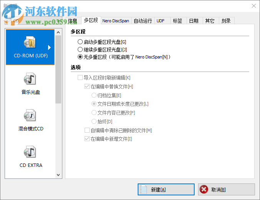
Task: Select the CD EXTRA compilation icon
Action: [x=30, y=152]
